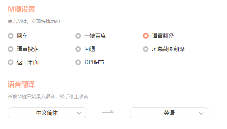Click the M键设置 orange heading

(x=21, y=9)
